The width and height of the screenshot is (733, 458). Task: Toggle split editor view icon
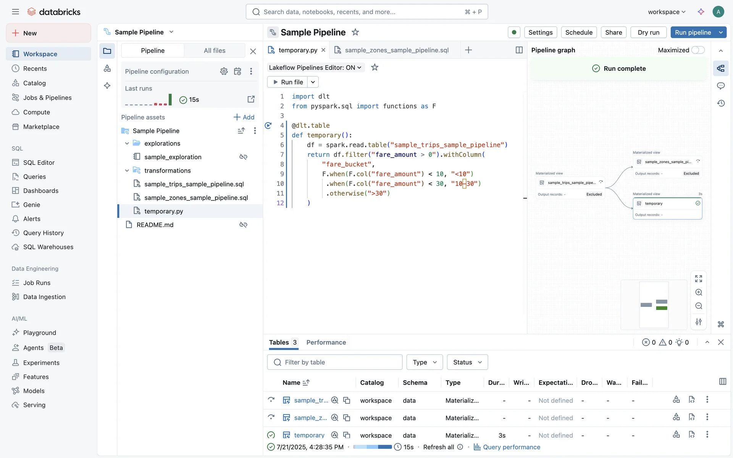[519, 50]
